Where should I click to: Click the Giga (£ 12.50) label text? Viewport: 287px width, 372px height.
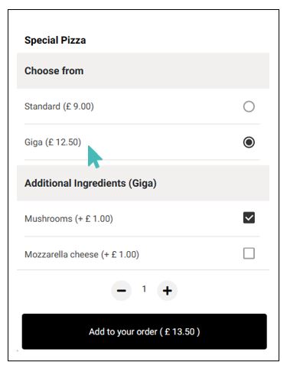point(53,142)
